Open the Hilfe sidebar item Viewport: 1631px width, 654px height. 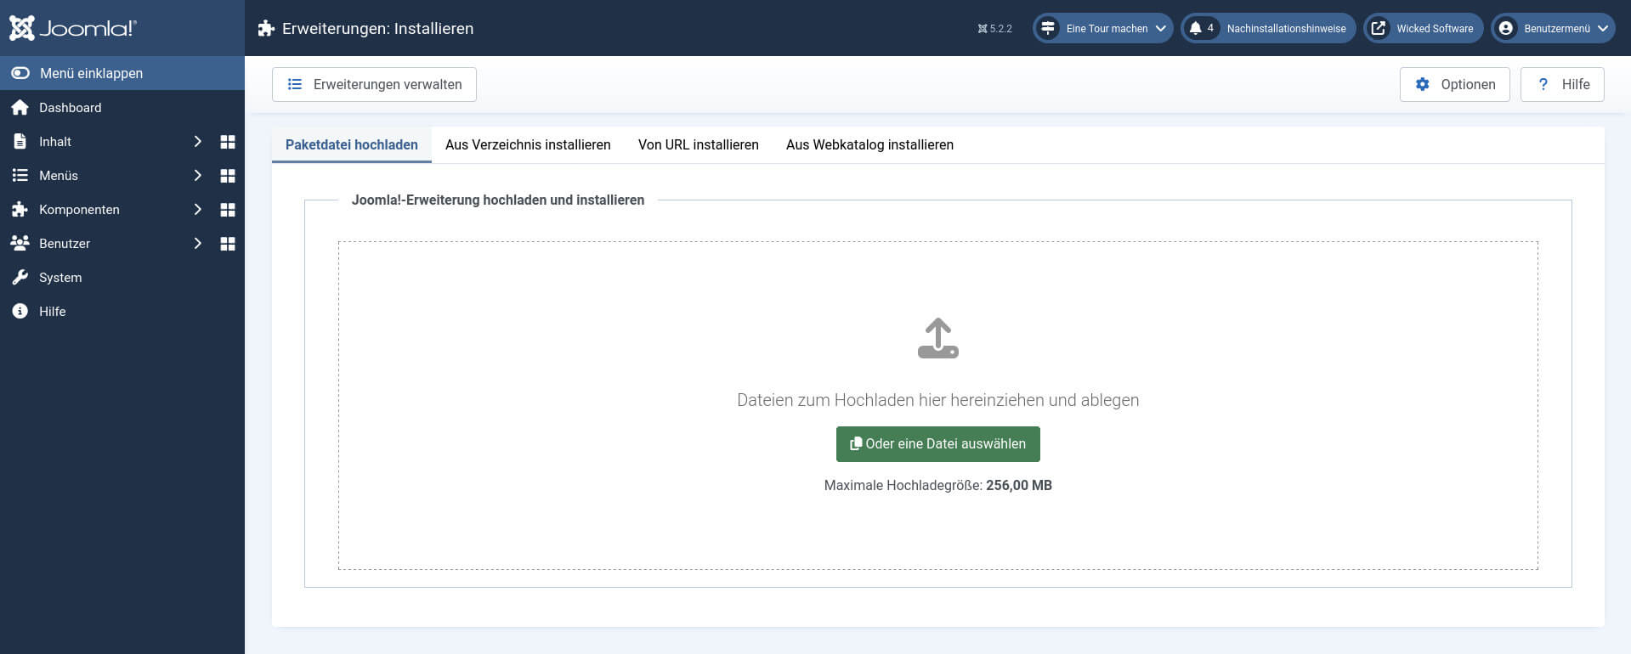coord(122,312)
